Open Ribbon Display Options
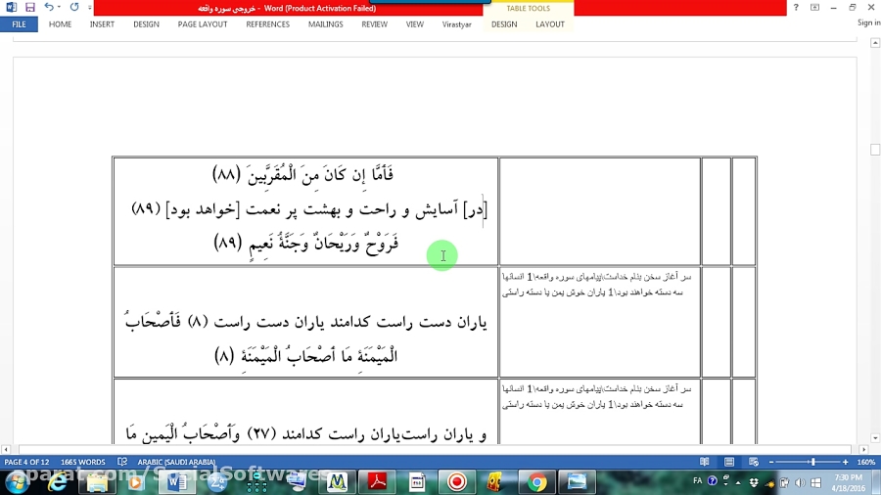Viewport: 881px width, 495px height. (814, 7)
